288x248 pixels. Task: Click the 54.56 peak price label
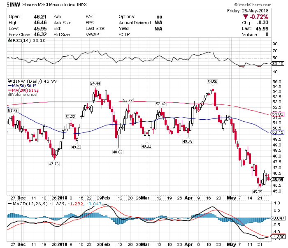(x=212, y=82)
